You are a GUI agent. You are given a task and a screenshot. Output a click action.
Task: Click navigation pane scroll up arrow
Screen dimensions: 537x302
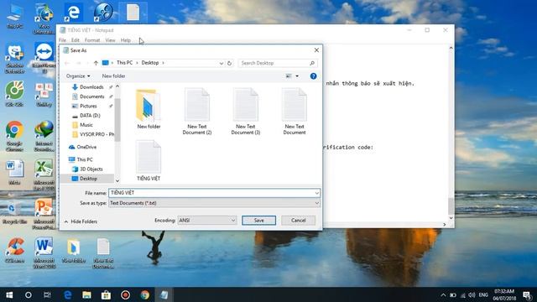click(x=117, y=86)
